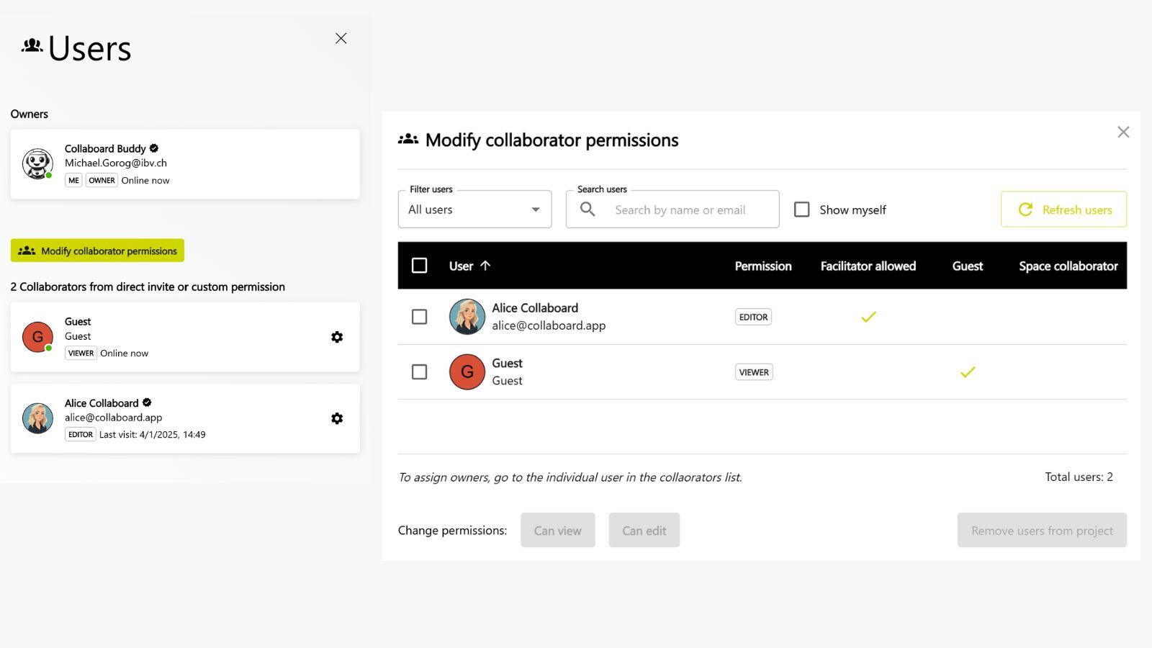1152x648 pixels.
Task: Open settings gear next to Guest user
Action: tap(337, 336)
